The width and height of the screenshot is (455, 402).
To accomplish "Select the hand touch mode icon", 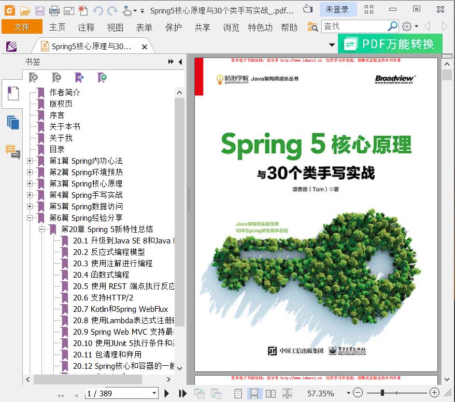I will click(x=127, y=11).
